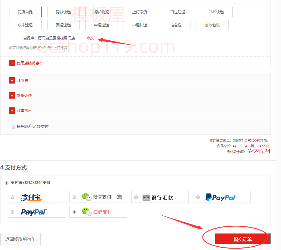Choose 申通快递 courier
Viewport: 281px width, 250px height.
140,25
